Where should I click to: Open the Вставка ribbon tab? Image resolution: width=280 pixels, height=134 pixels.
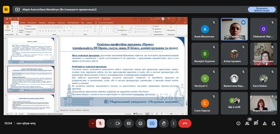coord(22,23)
